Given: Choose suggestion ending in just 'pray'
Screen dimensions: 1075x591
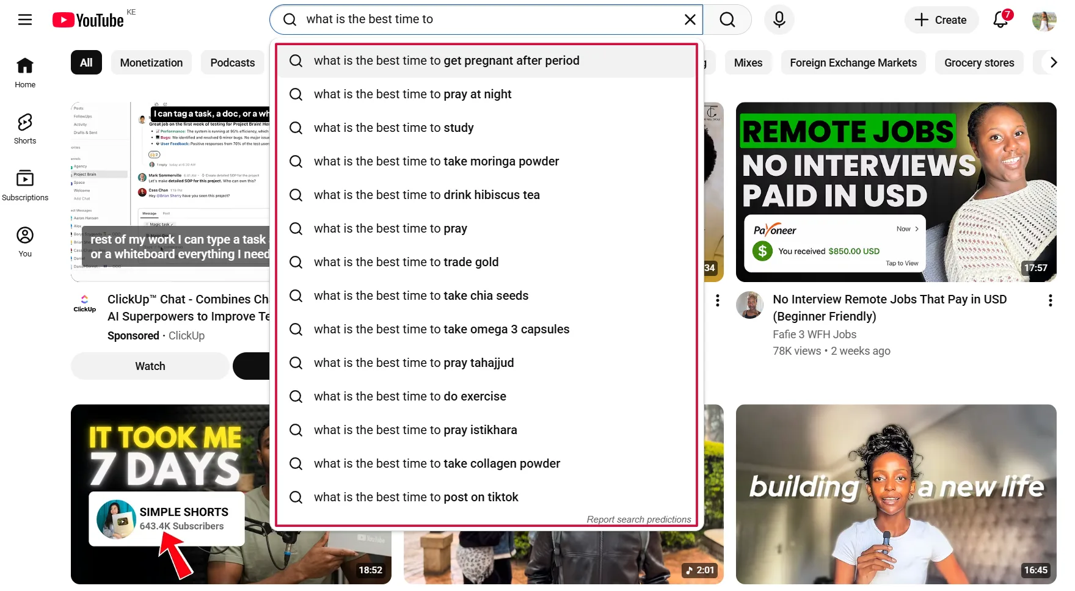Looking at the screenshot, I should pyautogui.click(x=486, y=228).
